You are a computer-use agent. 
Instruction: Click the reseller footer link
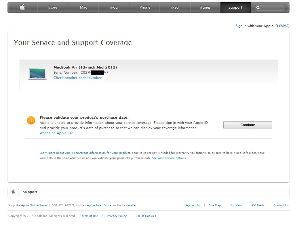click(131, 205)
